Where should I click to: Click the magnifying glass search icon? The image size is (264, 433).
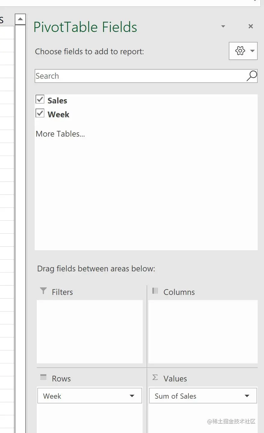coord(252,76)
